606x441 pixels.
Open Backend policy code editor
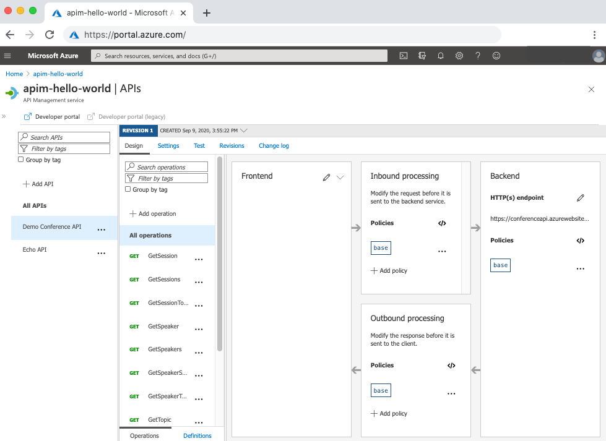click(581, 241)
